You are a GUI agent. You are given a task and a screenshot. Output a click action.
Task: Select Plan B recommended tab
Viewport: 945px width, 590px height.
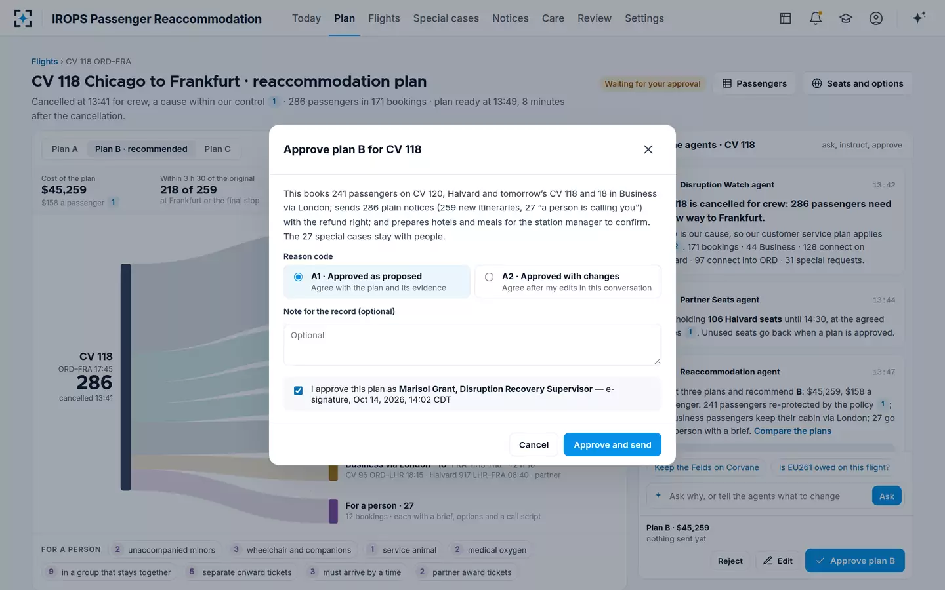tap(141, 149)
